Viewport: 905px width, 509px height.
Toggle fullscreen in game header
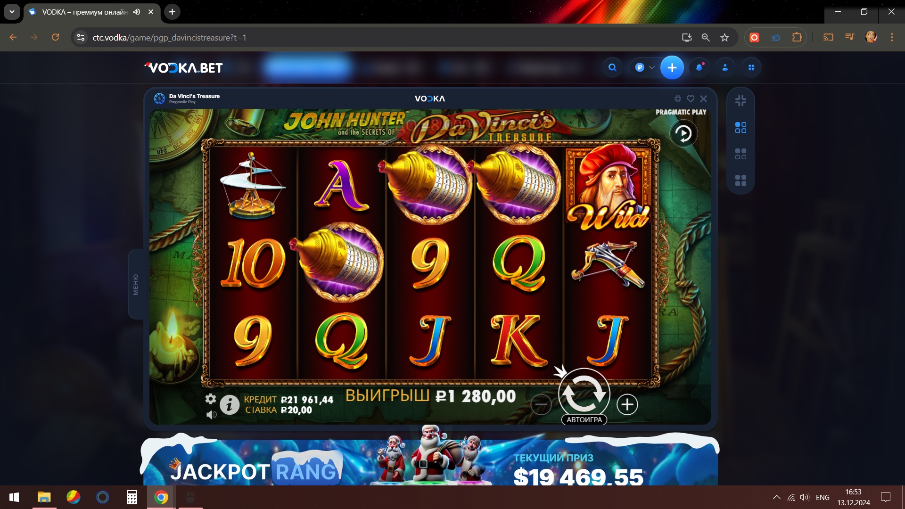click(x=678, y=99)
